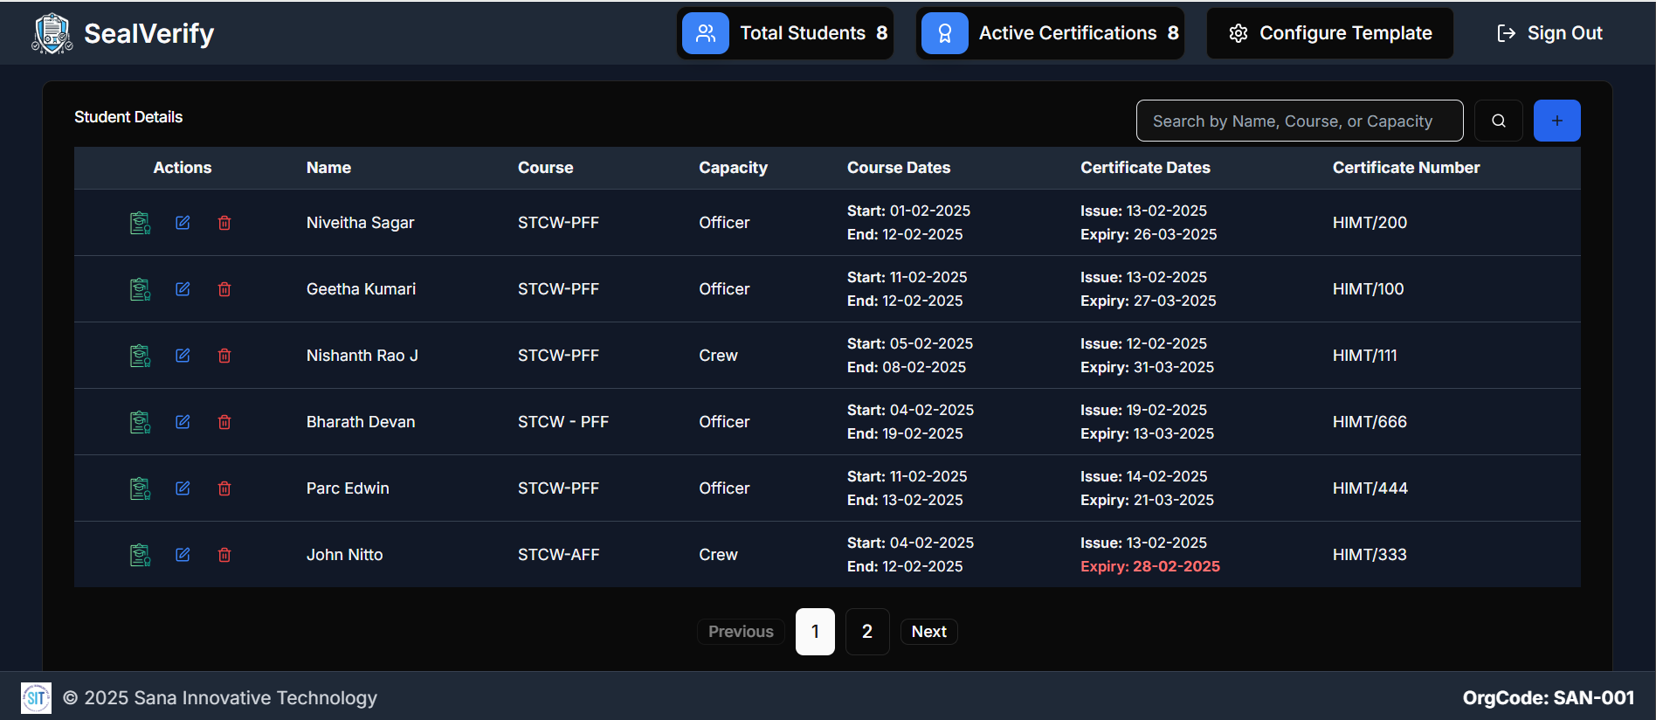The image size is (1656, 720).
Task: Click Total Students counter
Action: click(x=784, y=33)
